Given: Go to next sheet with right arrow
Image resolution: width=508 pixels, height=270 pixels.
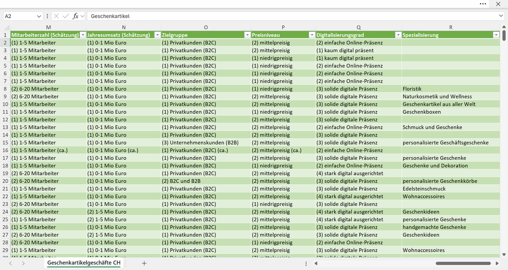Looking at the screenshot, I should (x=23, y=263).
